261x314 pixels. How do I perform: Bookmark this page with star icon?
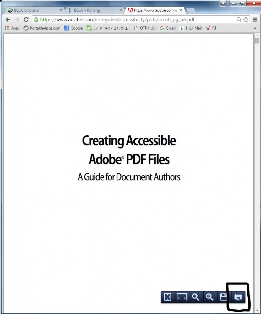coord(246,19)
